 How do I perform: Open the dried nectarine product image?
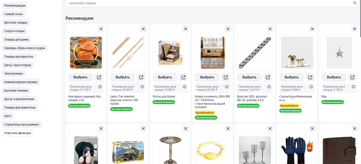tap(86, 52)
